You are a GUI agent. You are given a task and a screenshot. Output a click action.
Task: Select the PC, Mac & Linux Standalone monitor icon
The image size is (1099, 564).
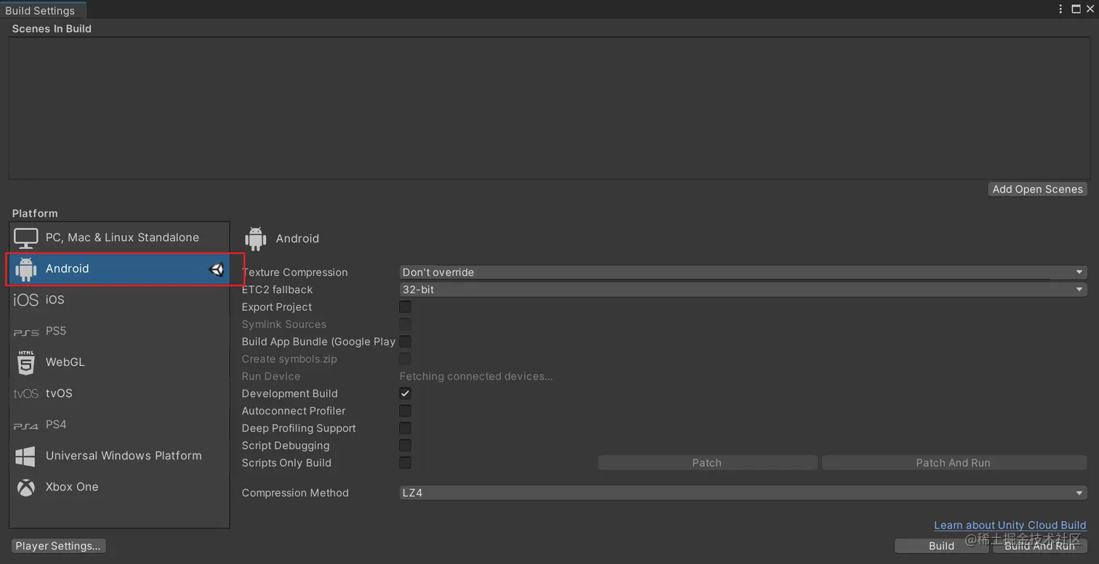pyautogui.click(x=26, y=238)
